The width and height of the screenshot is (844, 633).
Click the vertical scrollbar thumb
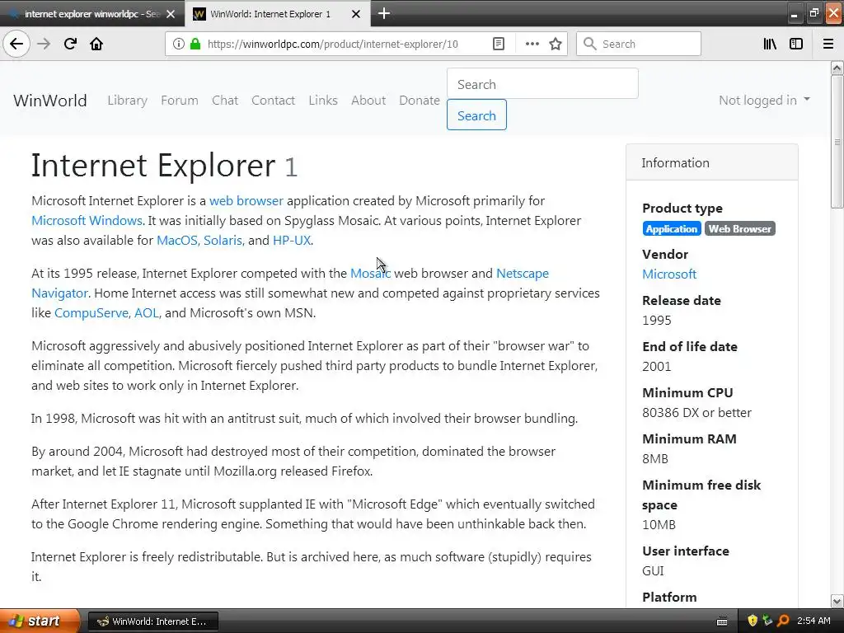click(x=837, y=142)
